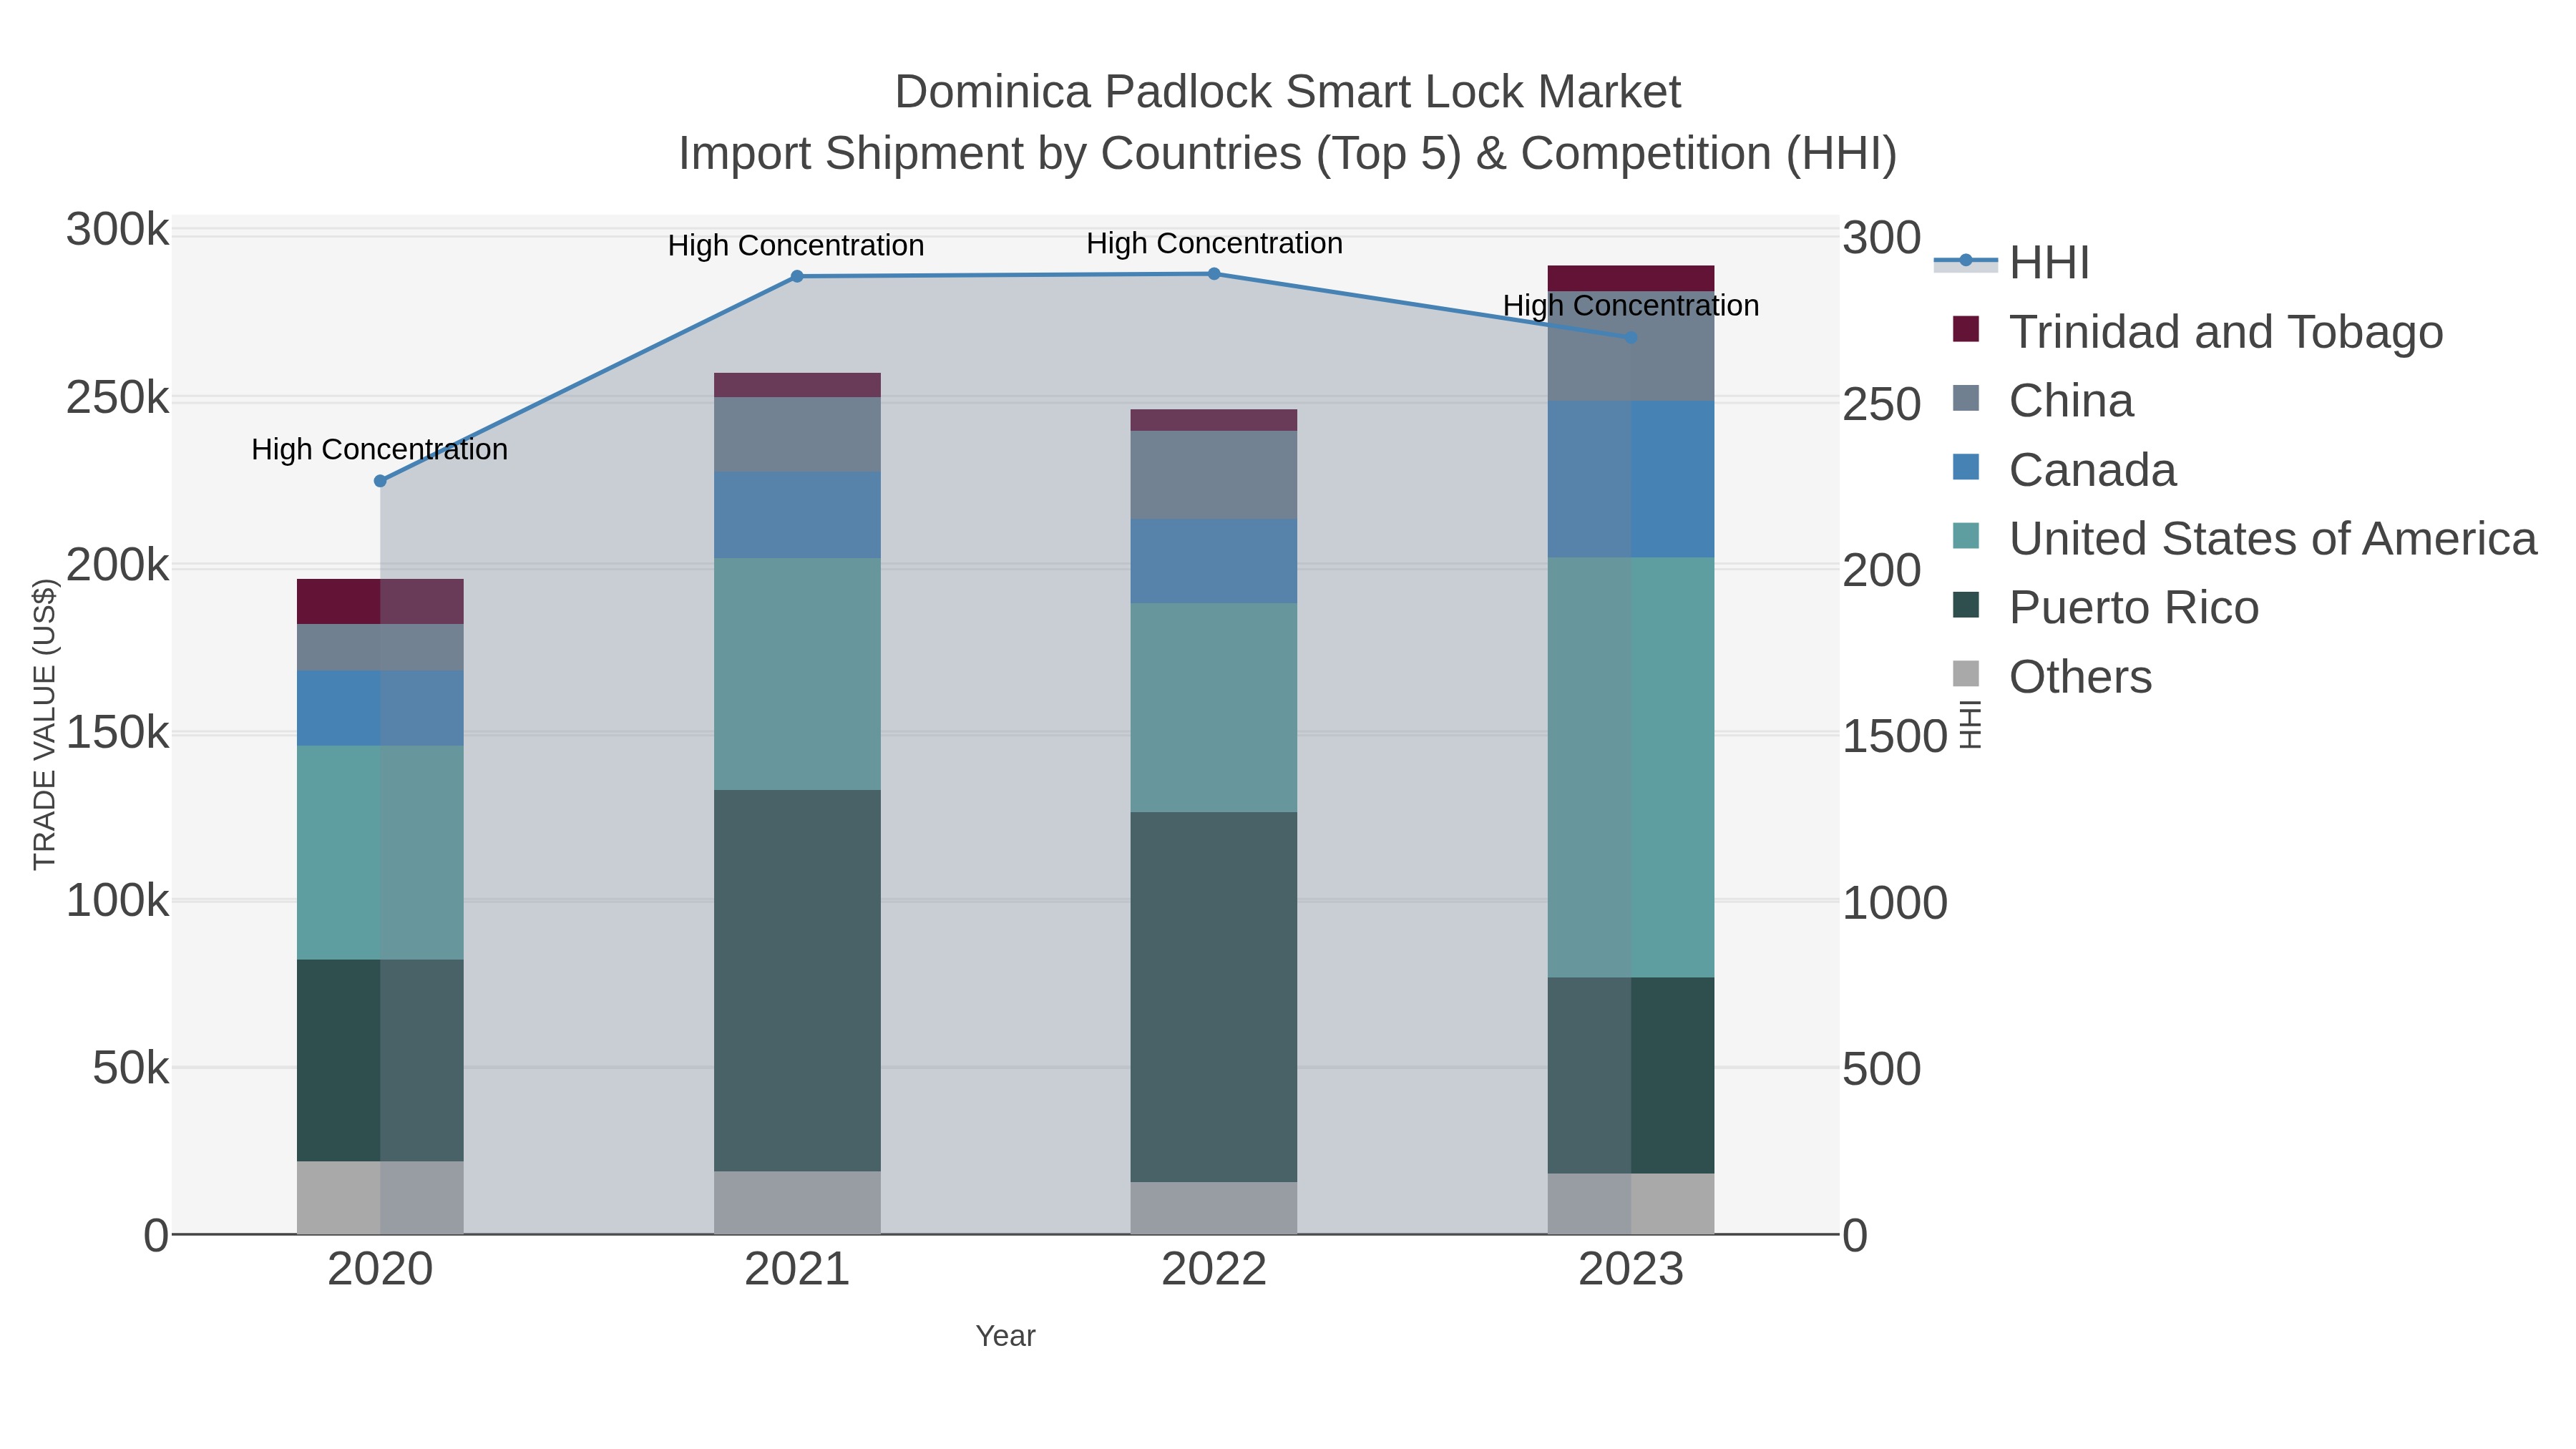
Task: Click the 250k left axis tick label
Action: coord(118,398)
